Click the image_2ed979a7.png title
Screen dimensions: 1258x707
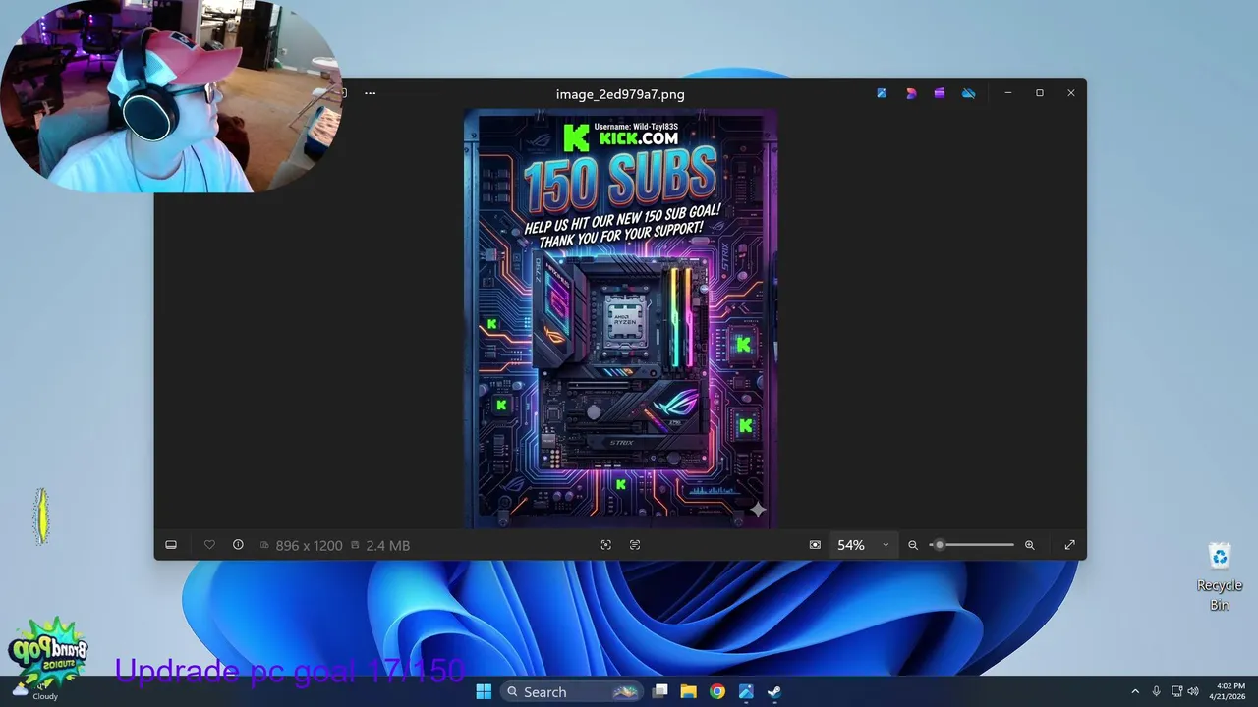coord(620,94)
